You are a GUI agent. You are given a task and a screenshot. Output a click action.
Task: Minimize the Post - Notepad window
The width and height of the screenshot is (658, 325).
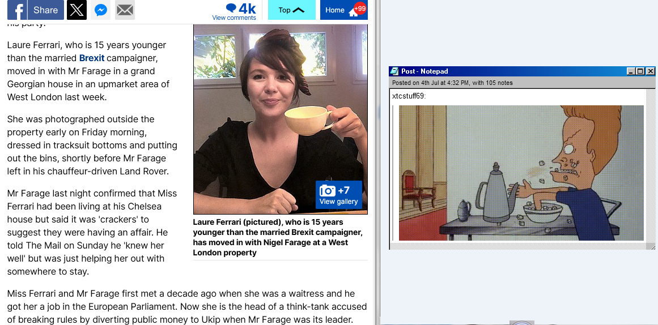[631, 71]
